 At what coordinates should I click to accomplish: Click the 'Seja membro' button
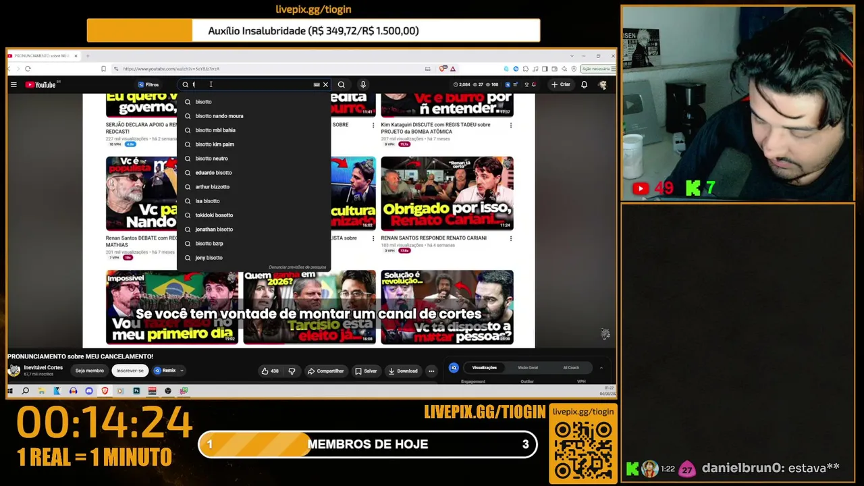[x=90, y=371]
